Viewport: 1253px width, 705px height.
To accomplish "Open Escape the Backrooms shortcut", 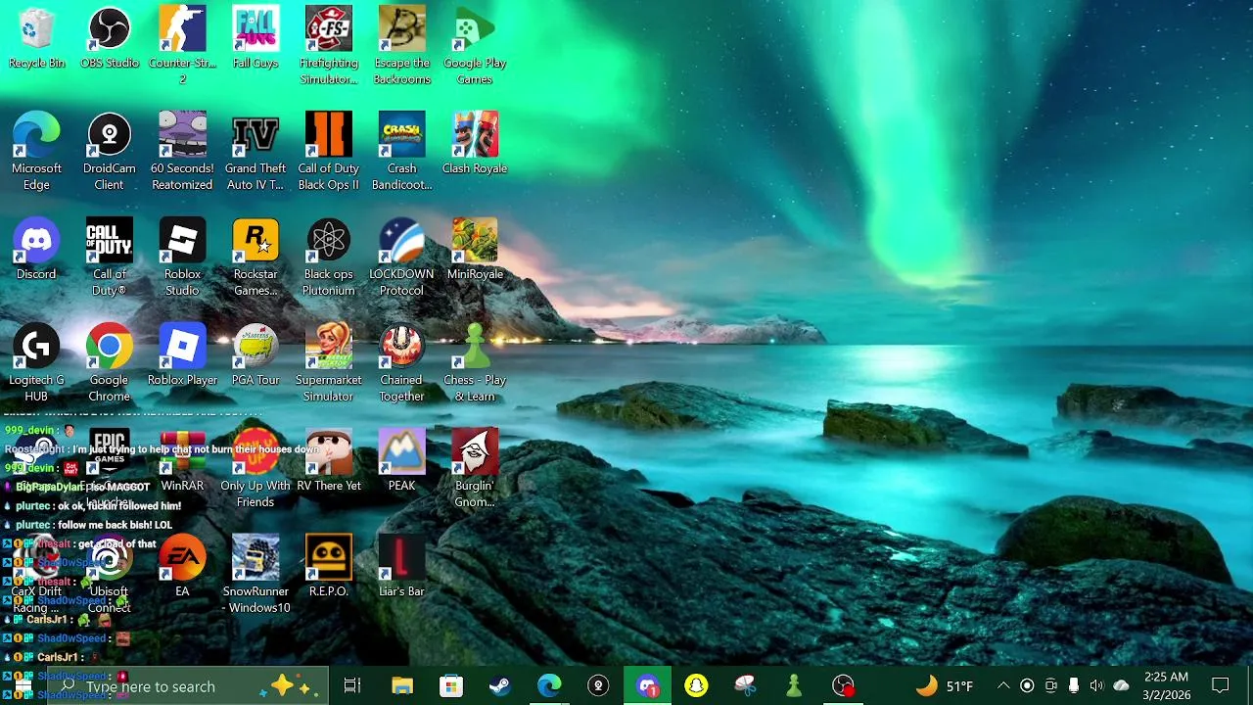I will coord(401,46).
